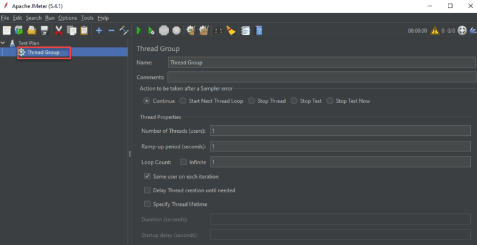Open the Search menu

pyautogui.click(x=34, y=18)
